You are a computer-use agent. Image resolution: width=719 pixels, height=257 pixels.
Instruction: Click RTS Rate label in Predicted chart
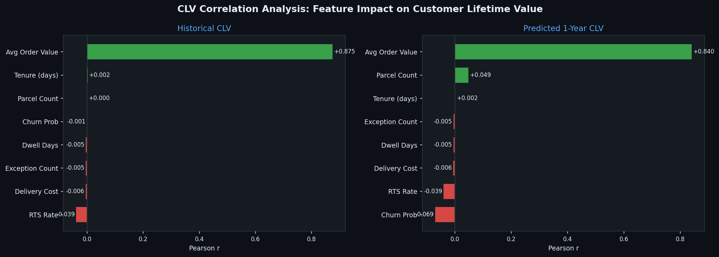[403, 191]
